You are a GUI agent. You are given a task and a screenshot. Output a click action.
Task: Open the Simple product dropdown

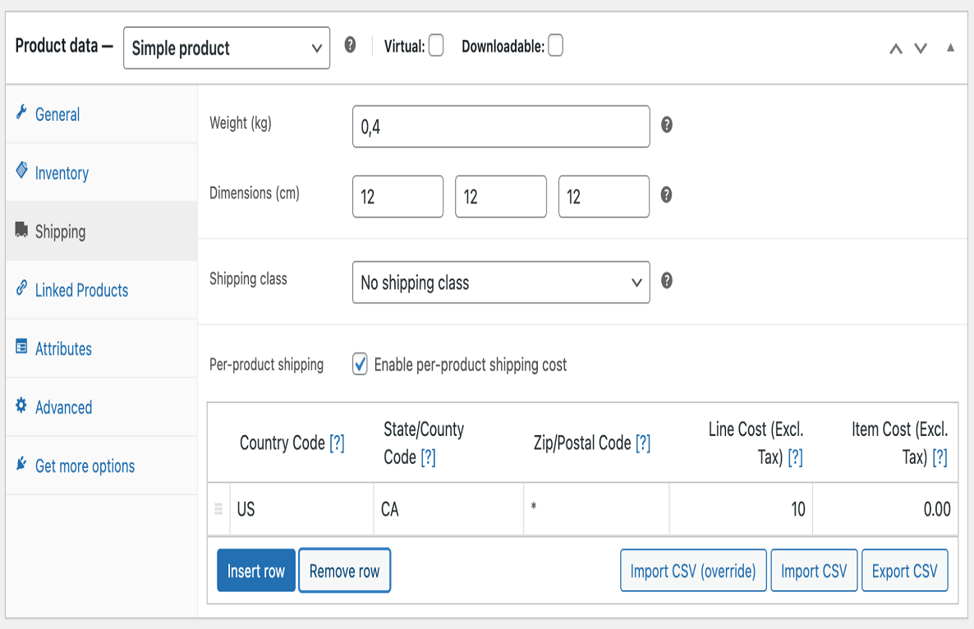227,48
